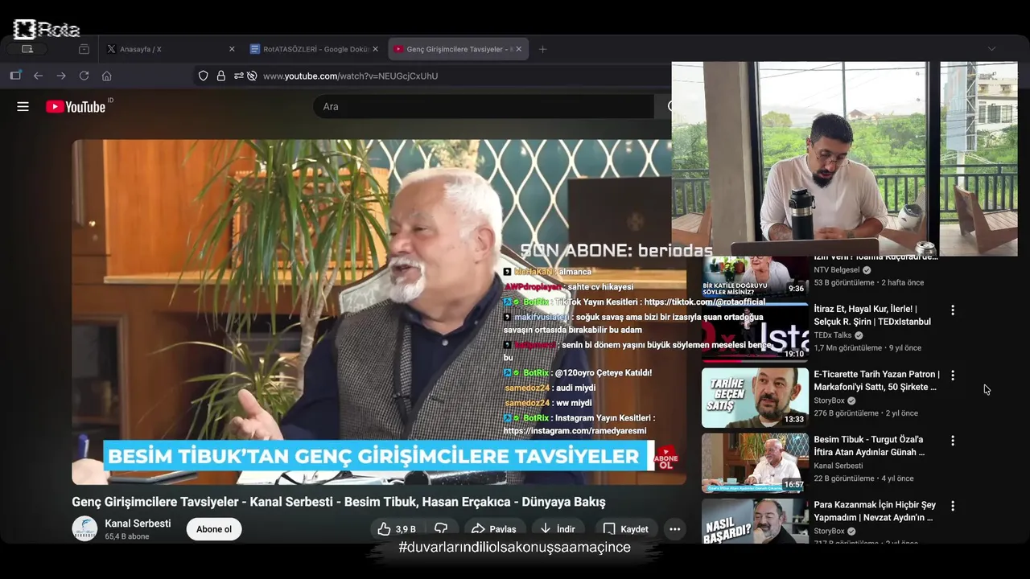The image size is (1030, 579).
Task: Open 'Besim Tibuk - Turgut Özal'a' title
Action: [869, 446]
